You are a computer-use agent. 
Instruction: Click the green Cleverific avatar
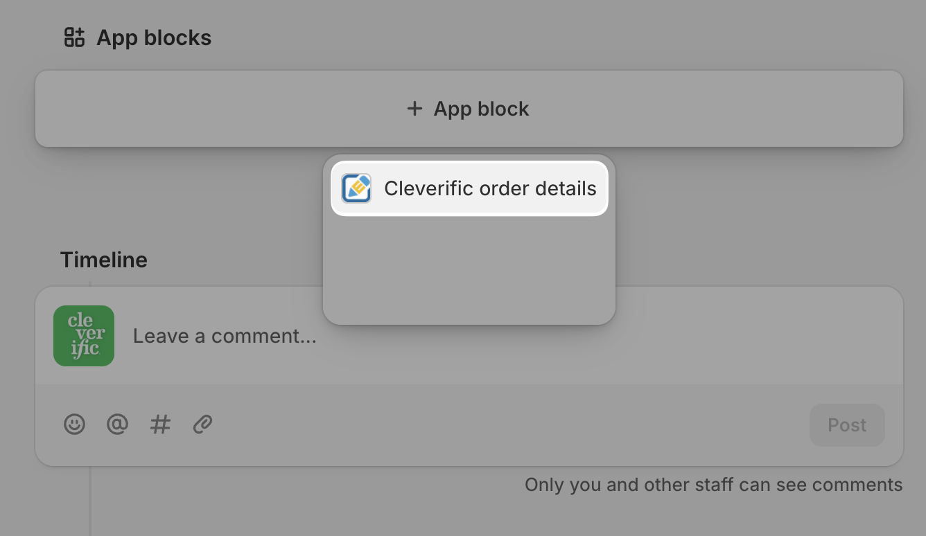point(84,336)
